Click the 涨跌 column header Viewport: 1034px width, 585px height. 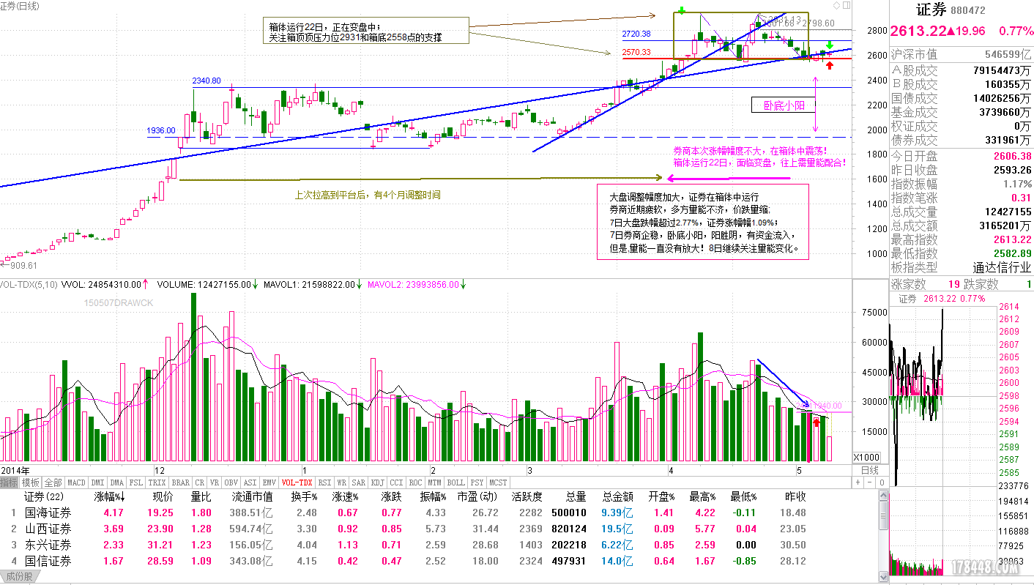click(x=391, y=496)
